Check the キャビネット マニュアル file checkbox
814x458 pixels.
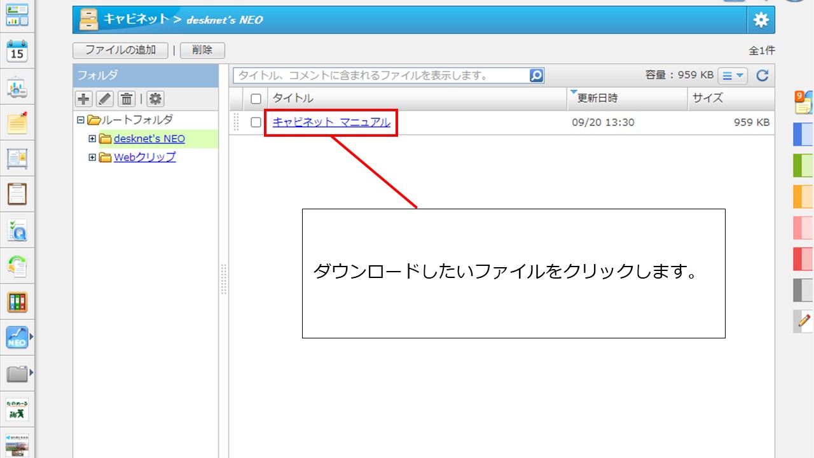pos(256,122)
